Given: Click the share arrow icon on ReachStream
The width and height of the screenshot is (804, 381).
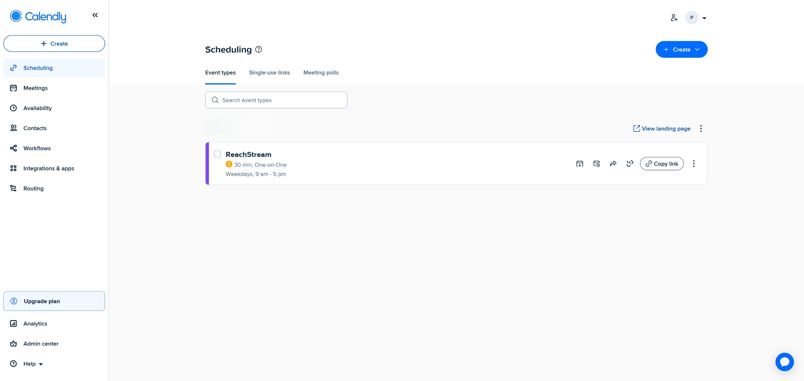Looking at the screenshot, I should (x=613, y=164).
